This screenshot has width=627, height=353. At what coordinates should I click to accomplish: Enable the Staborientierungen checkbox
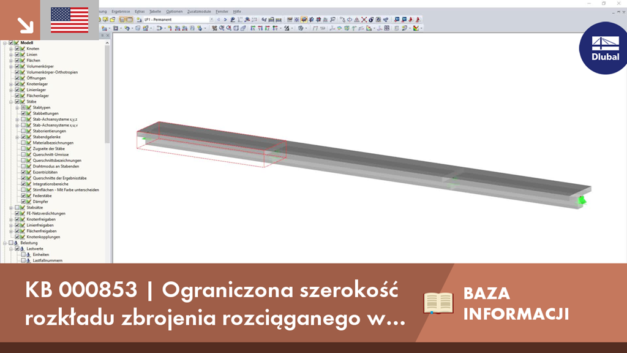click(23, 131)
